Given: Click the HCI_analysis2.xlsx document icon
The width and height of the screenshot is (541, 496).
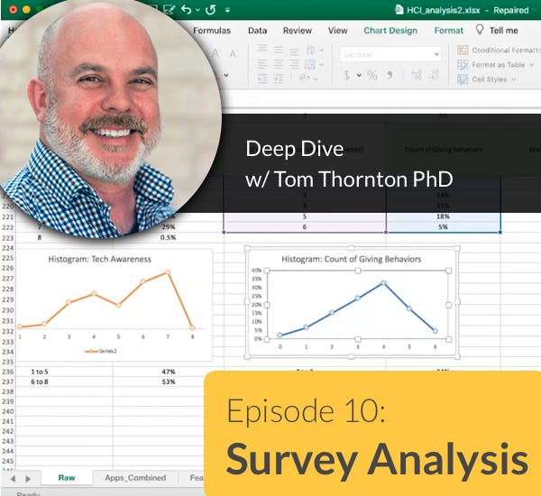Looking at the screenshot, I should (399, 10).
